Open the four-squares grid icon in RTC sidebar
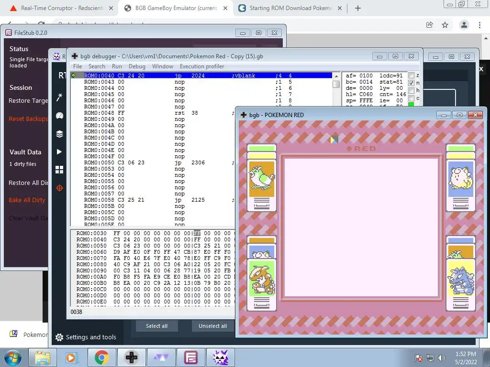 [59, 170]
